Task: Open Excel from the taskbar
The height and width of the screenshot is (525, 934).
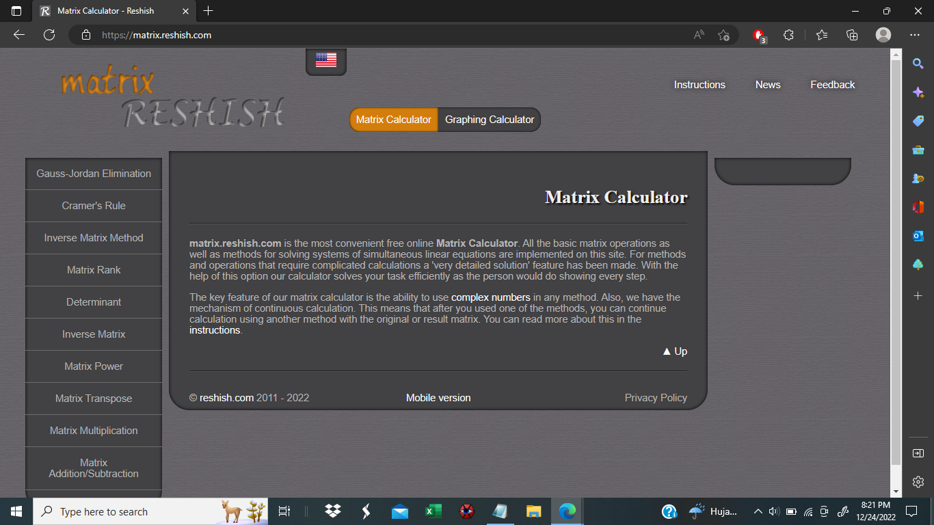Action: [x=433, y=511]
